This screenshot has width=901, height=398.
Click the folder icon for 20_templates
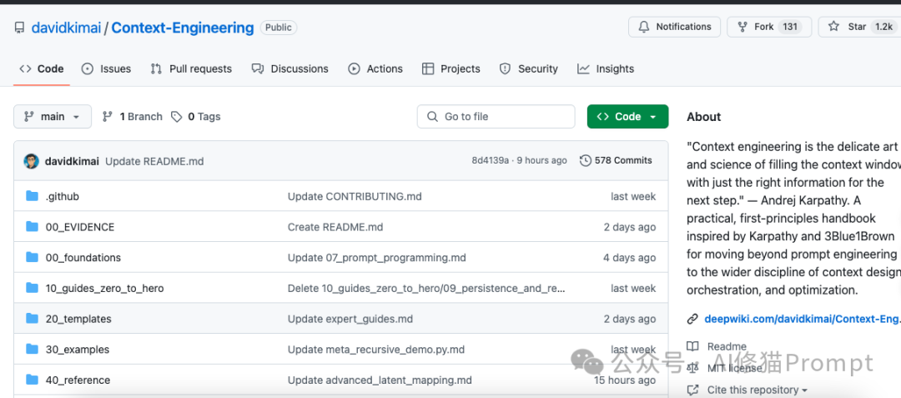33,319
